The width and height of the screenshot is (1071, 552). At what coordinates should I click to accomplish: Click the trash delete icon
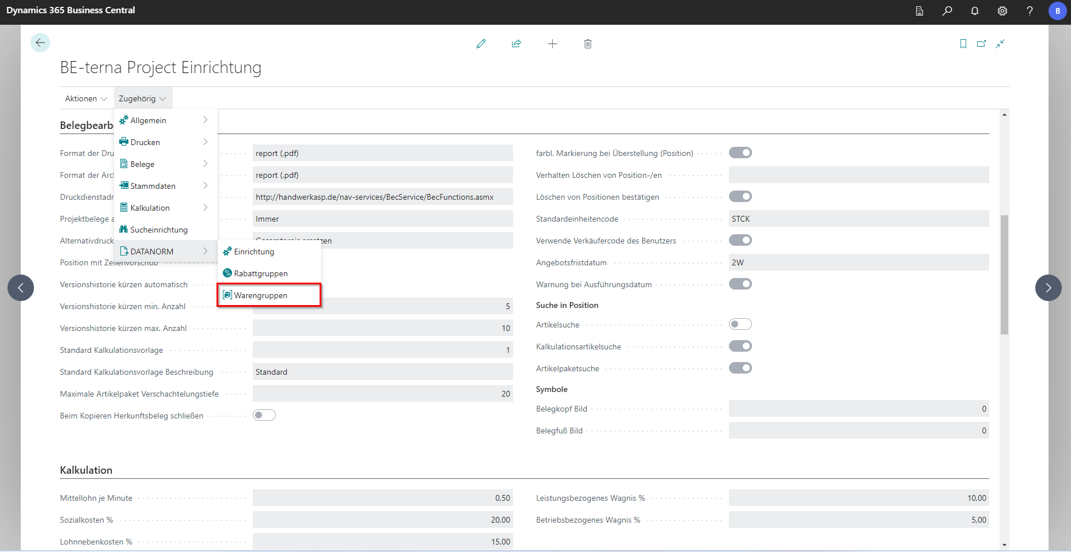point(588,44)
